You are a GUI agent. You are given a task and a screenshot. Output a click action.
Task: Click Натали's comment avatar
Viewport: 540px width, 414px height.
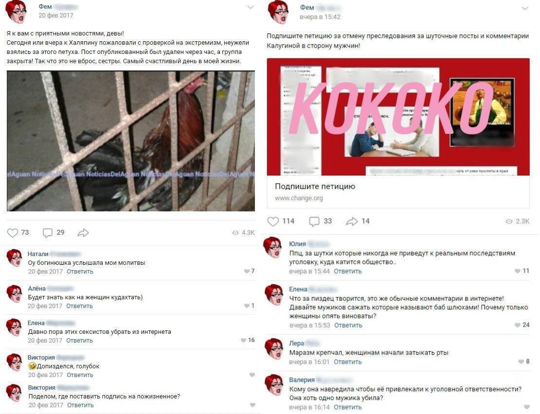click(x=15, y=258)
